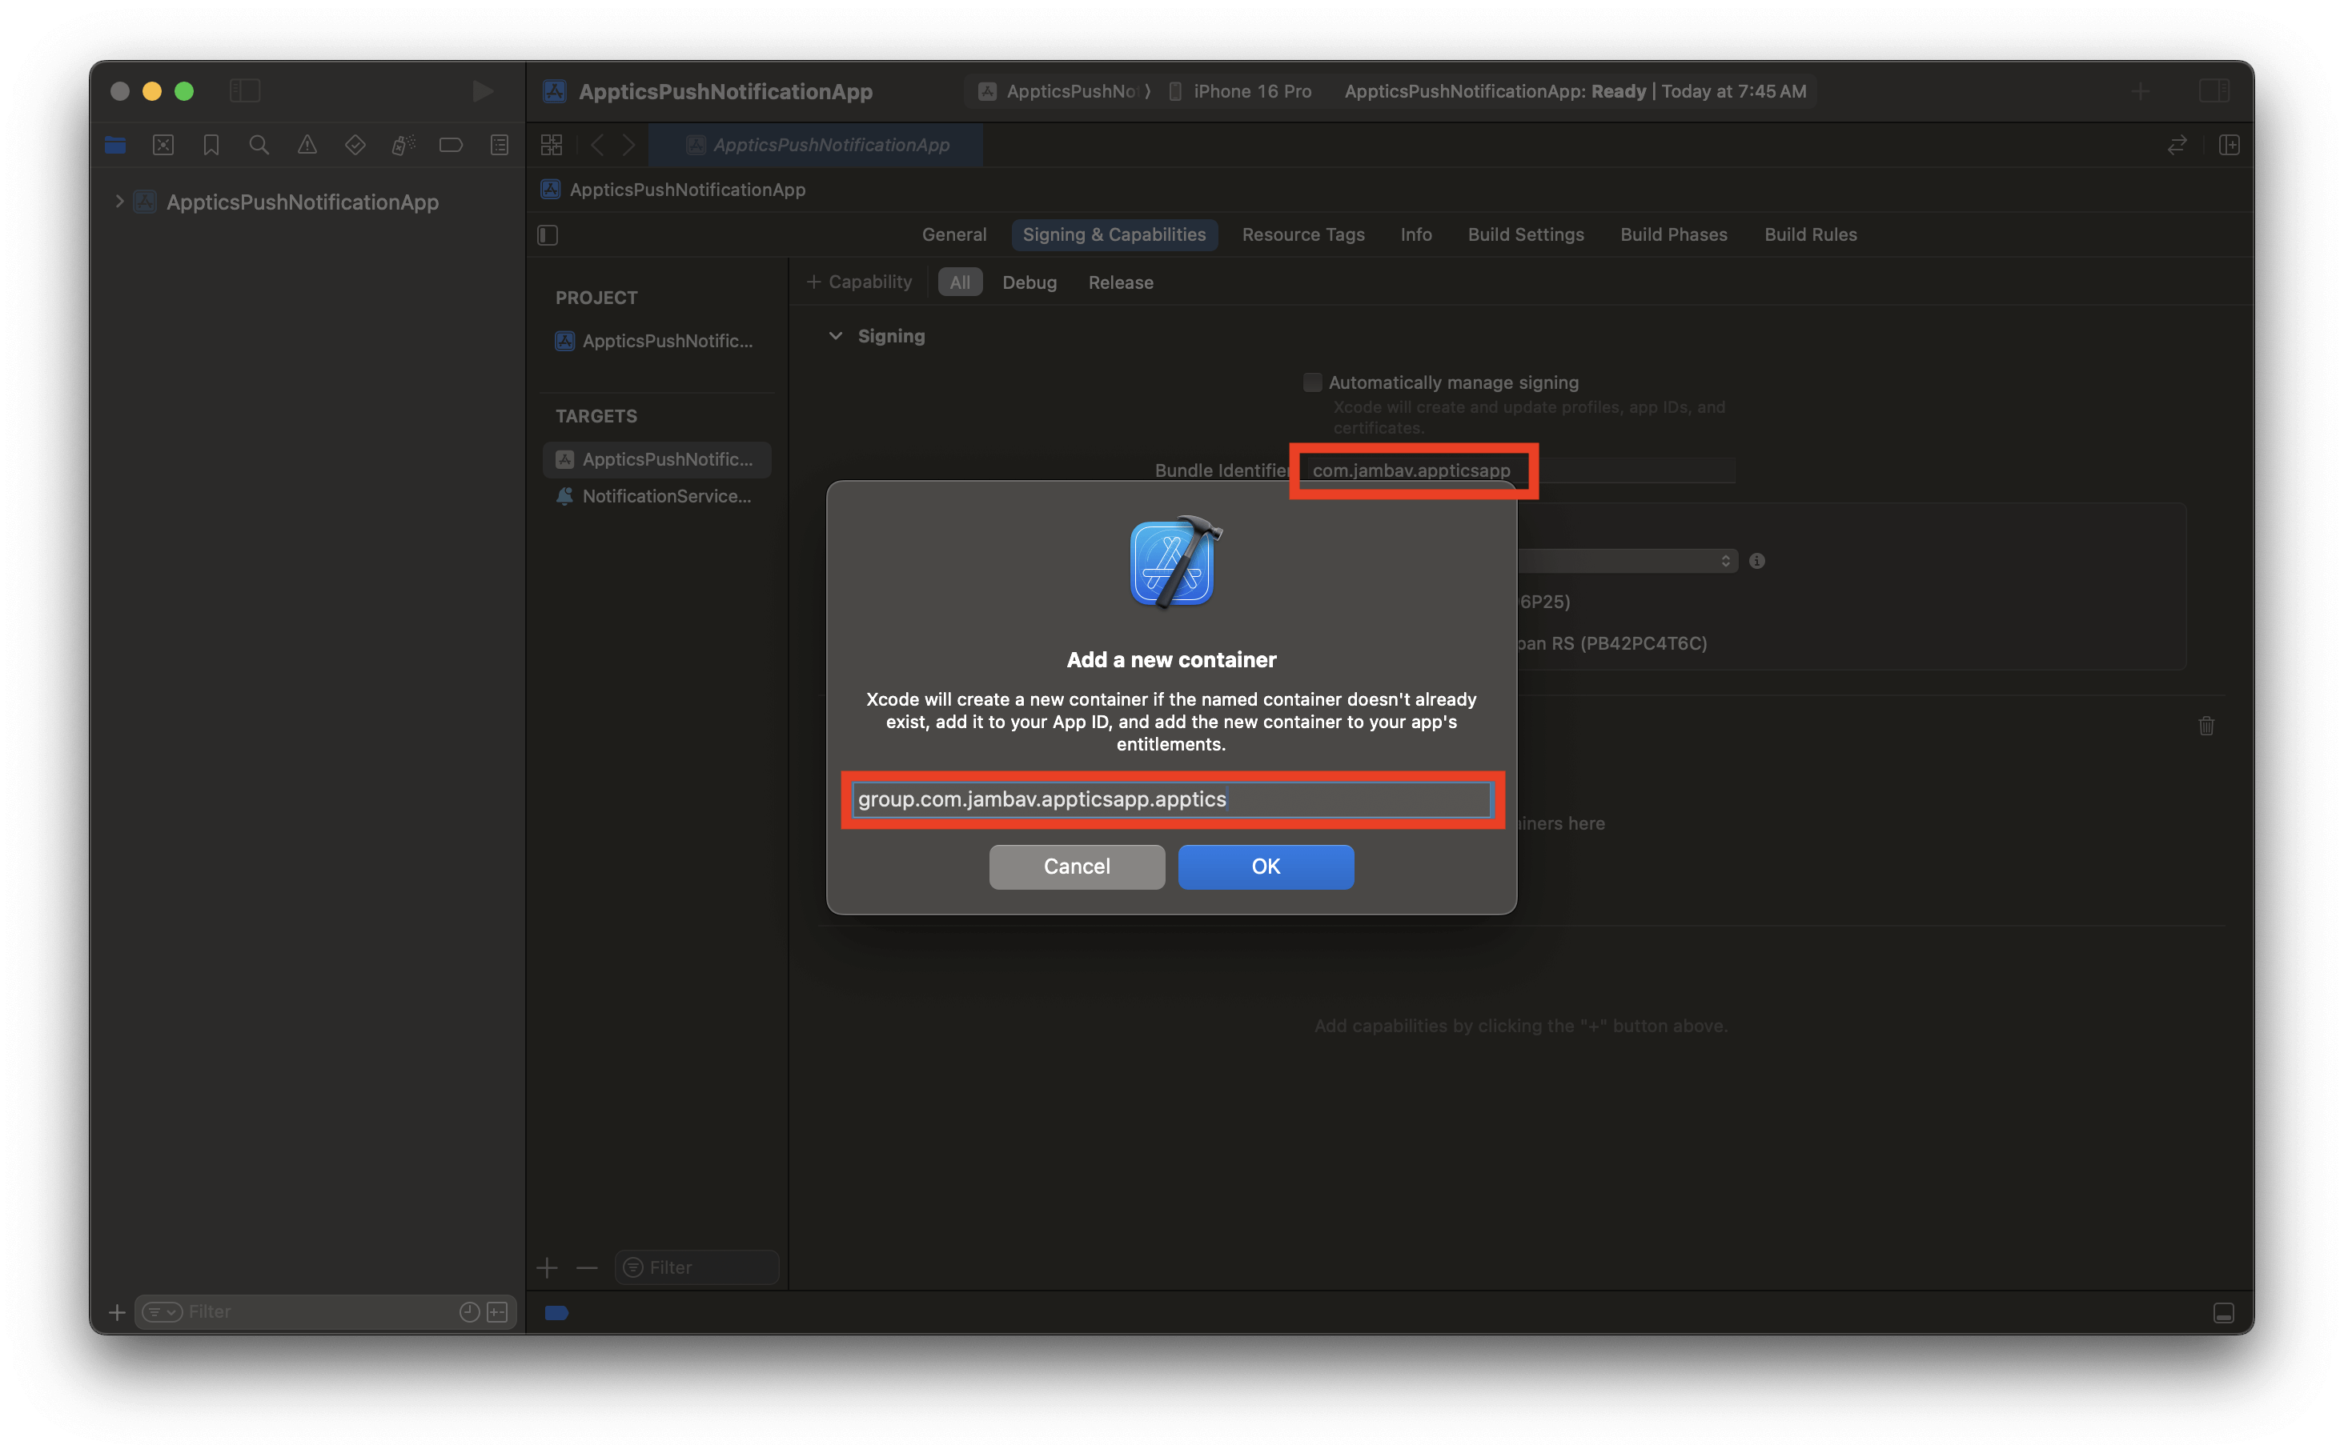Cancel the new container dialog

pos(1076,867)
